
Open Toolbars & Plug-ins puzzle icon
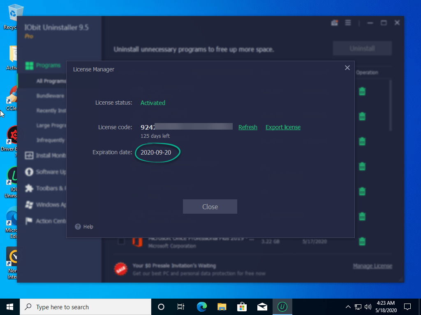(29, 188)
